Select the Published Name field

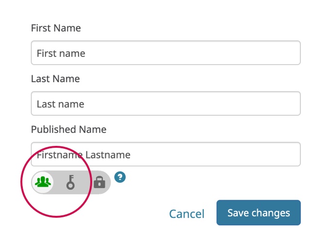pyautogui.click(x=165, y=155)
